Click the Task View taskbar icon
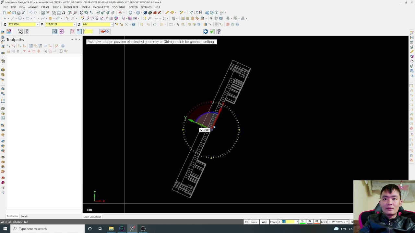The height and width of the screenshot is (233, 415). pos(100,229)
